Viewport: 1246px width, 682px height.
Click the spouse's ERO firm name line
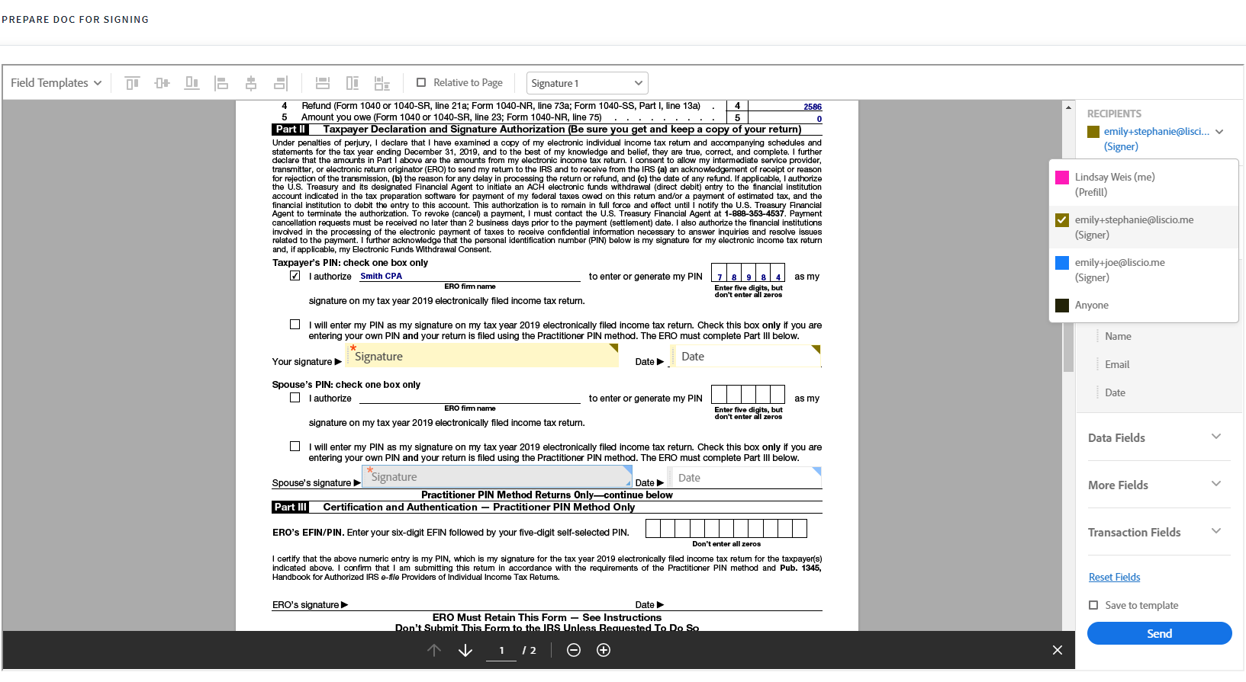point(470,398)
